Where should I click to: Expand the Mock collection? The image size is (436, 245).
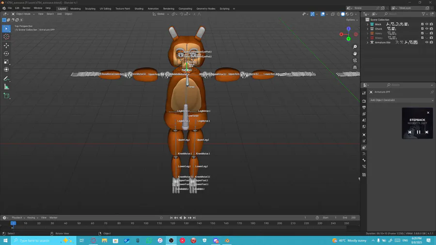[368, 24]
